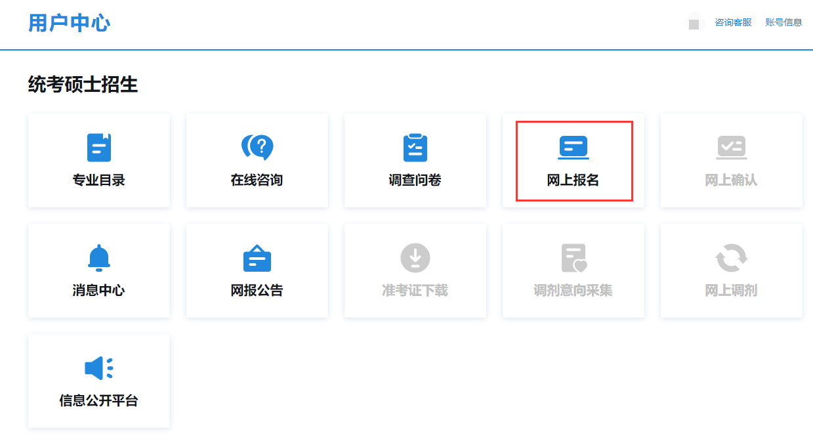Click the 咨询客服 link in header
Viewport: 813px width, 443px height.
[733, 22]
